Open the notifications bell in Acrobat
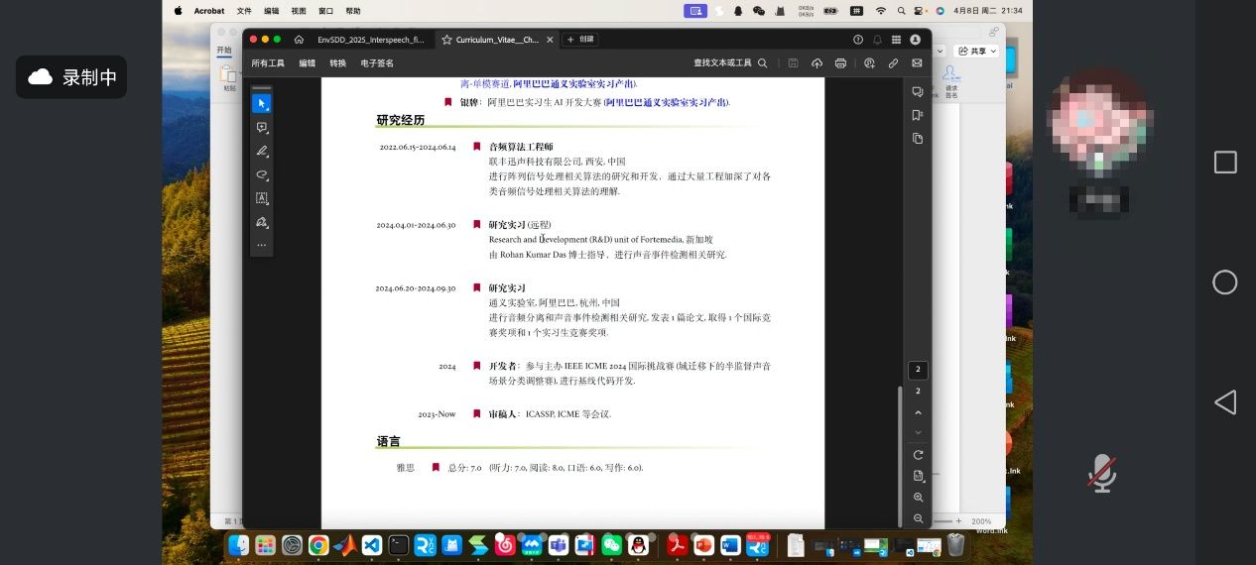 point(877,40)
